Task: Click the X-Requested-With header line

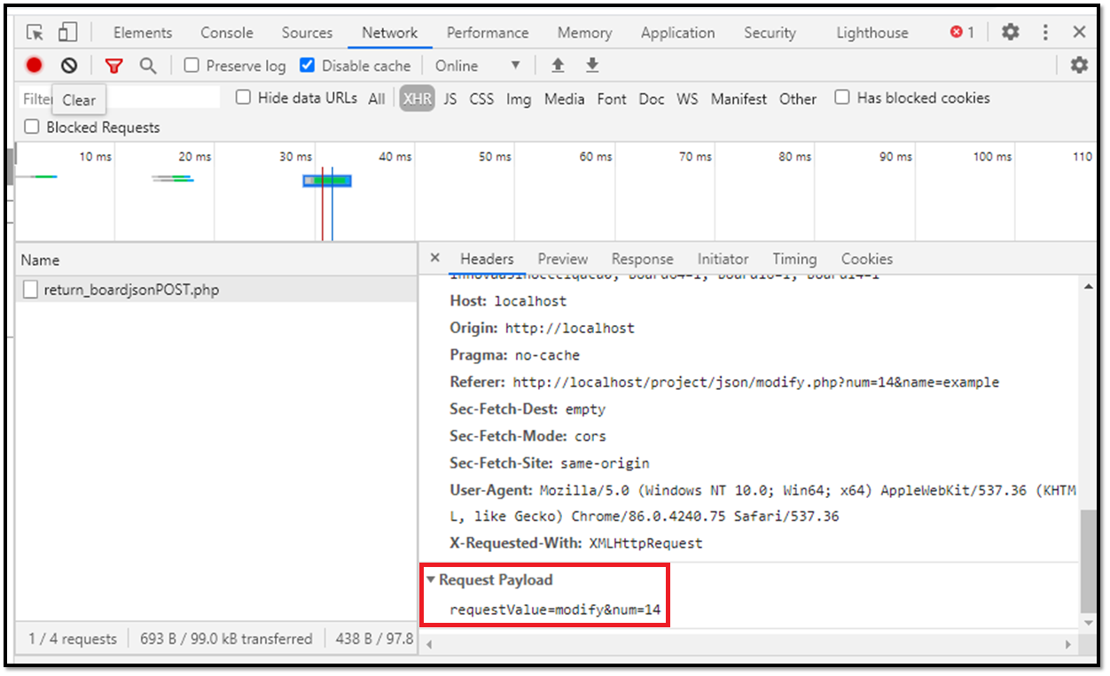Action: coord(576,543)
